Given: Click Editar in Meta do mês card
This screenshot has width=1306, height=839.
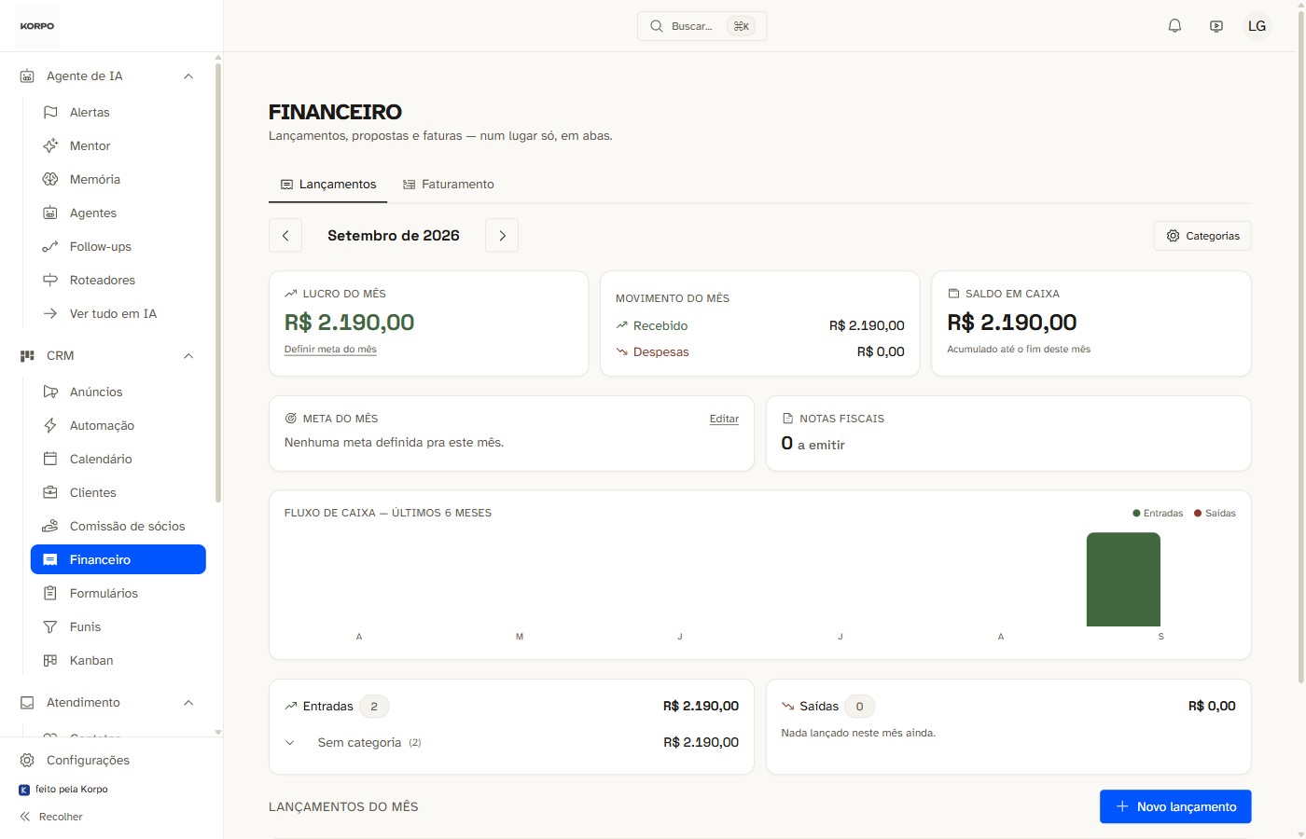Looking at the screenshot, I should coord(724,419).
